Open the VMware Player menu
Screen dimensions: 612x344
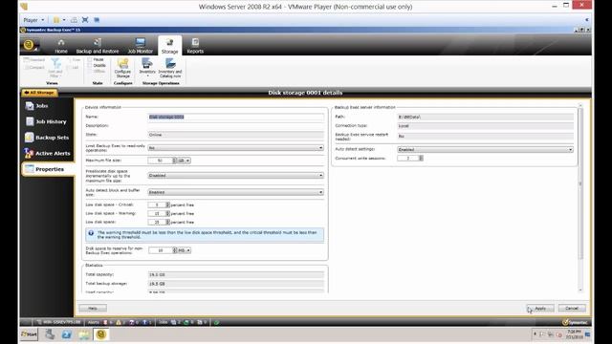pyautogui.click(x=33, y=20)
